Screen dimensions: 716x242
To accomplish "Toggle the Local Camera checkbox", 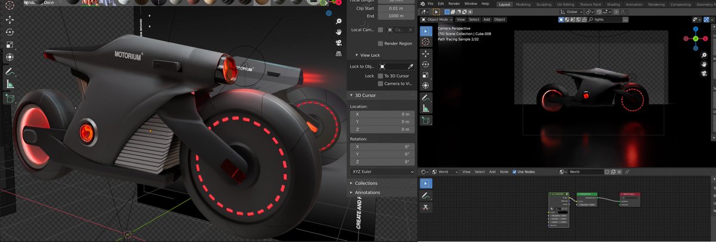I will tap(380, 29).
